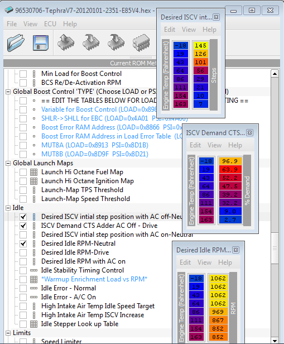
Task: Select the yellow 145 steps cell
Action: click(201, 45)
